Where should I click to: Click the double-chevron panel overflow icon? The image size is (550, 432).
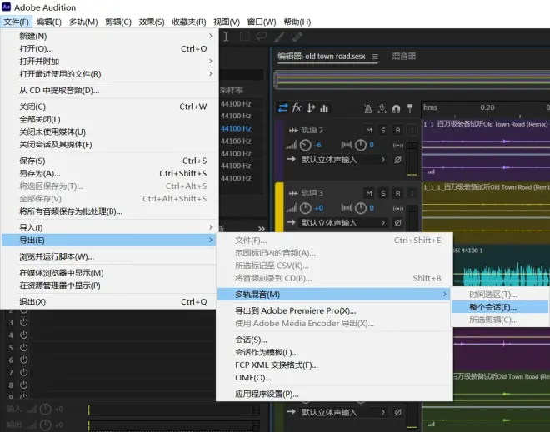(262, 229)
